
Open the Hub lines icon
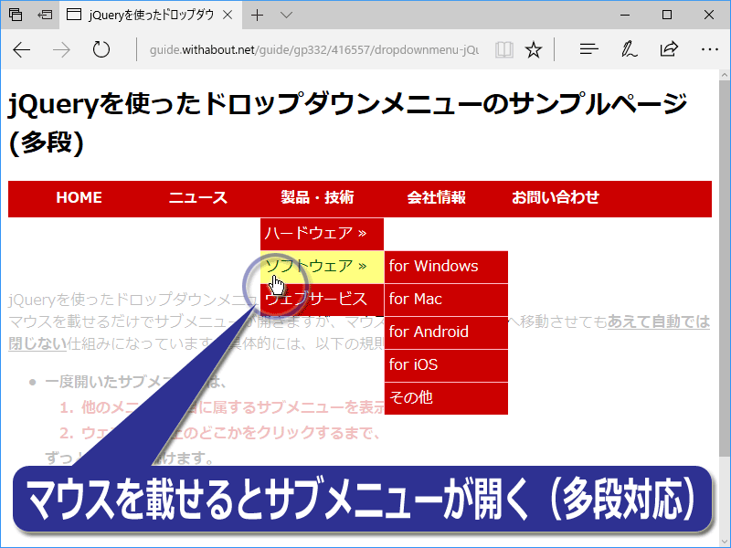589,49
